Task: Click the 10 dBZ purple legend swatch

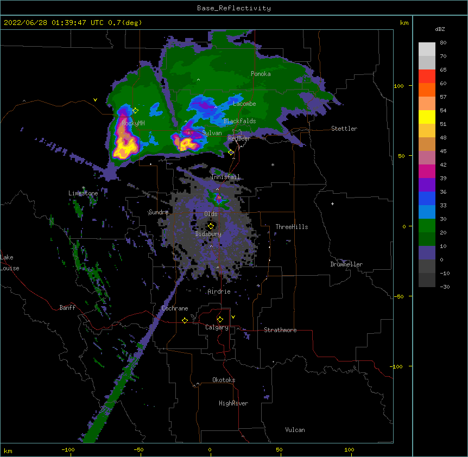Action: pyautogui.click(x=427, y=253)
